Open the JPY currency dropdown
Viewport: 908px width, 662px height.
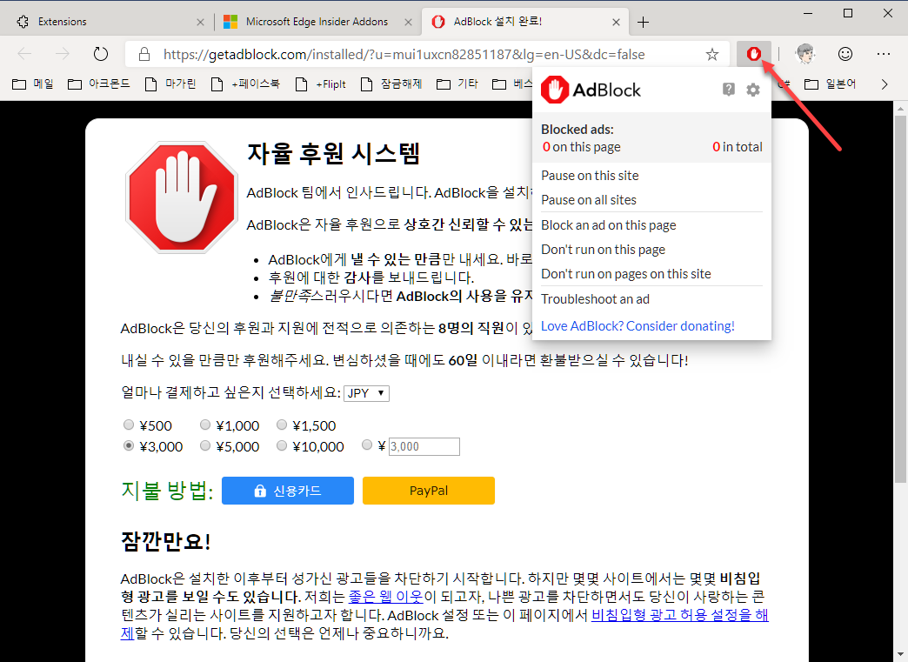[x=366, y=393]
